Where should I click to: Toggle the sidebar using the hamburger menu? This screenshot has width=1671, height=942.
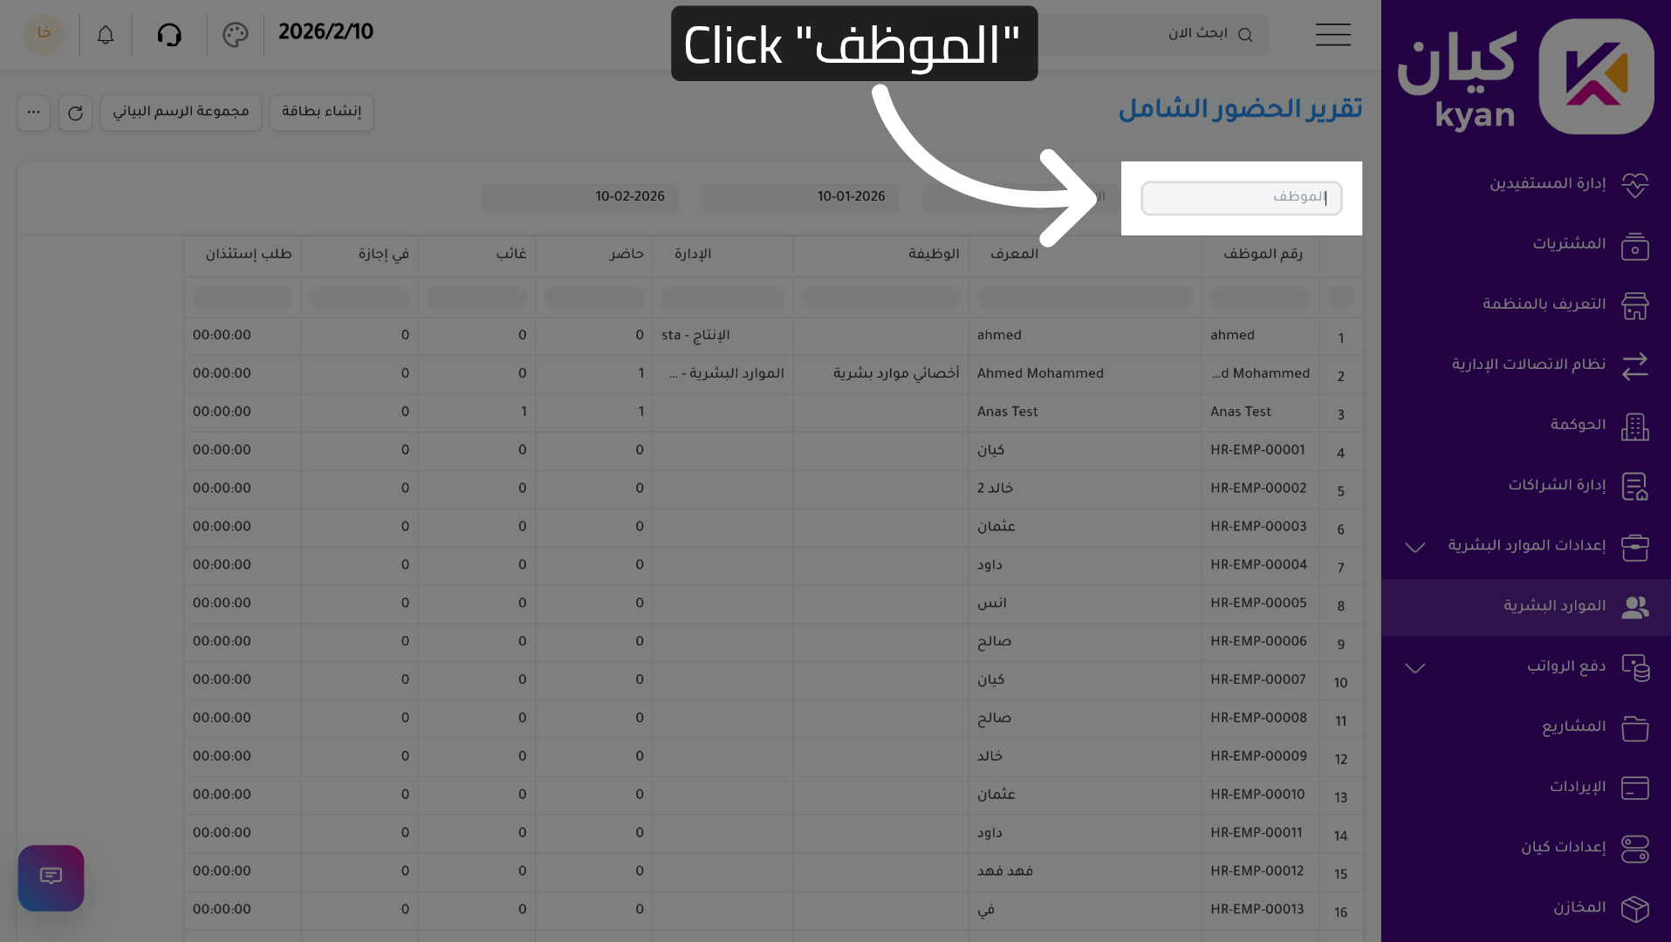[x=1332, y=34]
